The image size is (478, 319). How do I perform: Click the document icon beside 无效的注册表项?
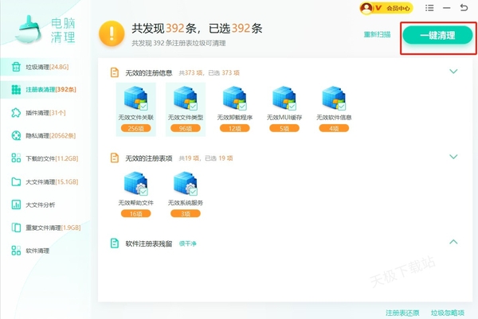pyautogui.click(x=114, y=158)
